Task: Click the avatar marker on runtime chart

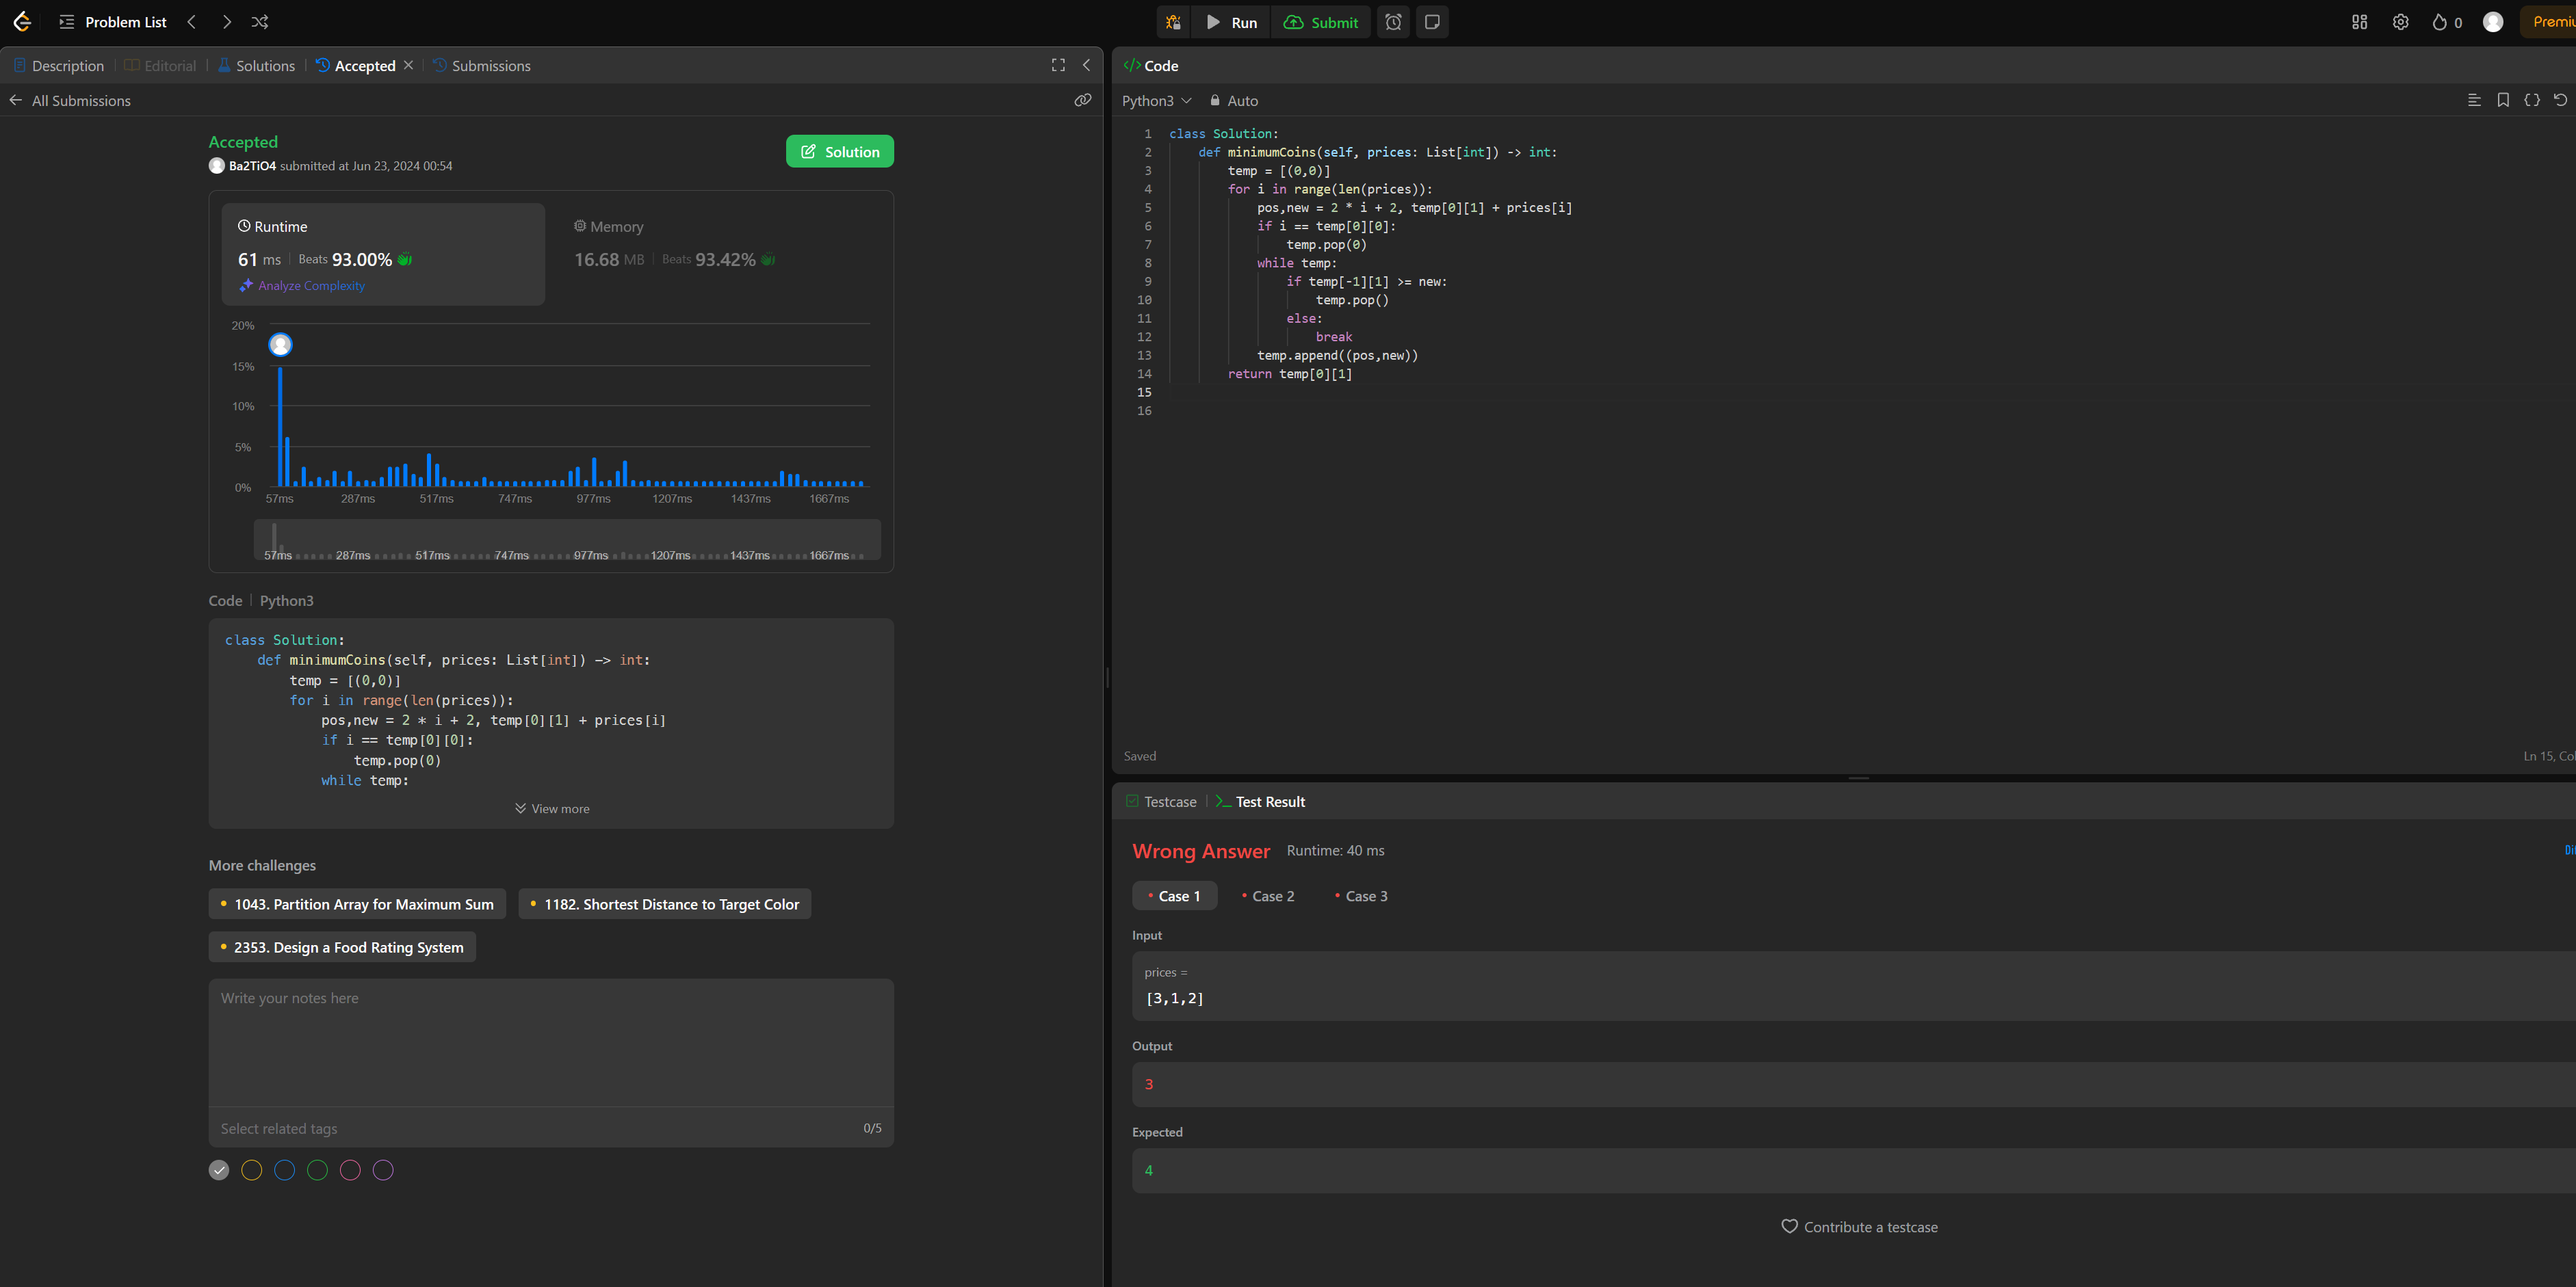Action: [281, 345]
